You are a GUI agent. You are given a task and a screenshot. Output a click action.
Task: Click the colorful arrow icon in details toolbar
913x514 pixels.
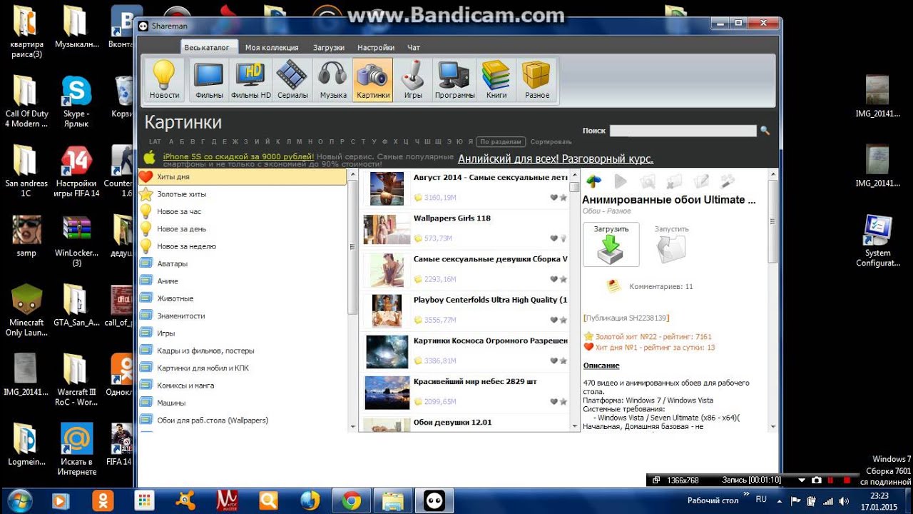pos(593,181)
